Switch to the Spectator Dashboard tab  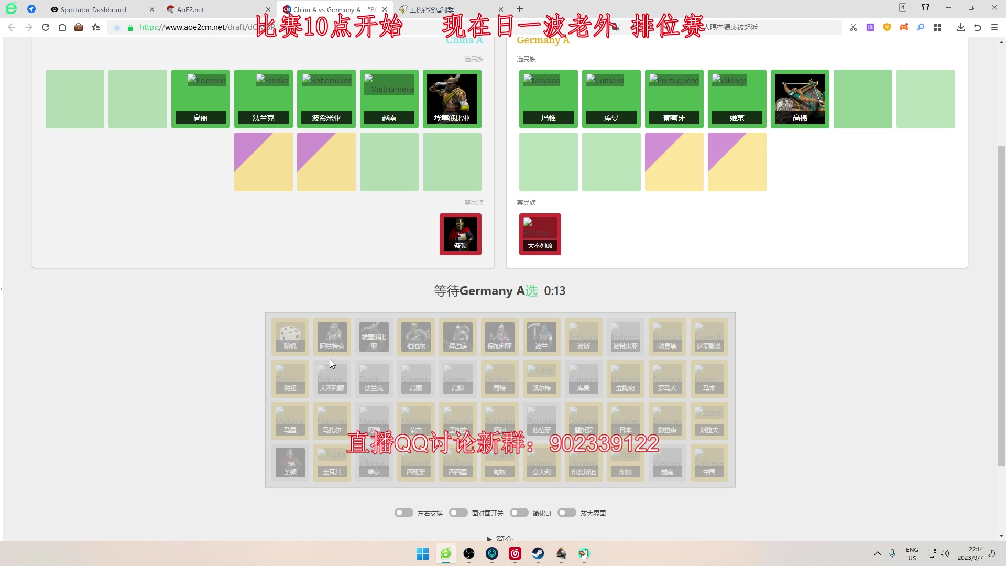[x=93, y=9]
